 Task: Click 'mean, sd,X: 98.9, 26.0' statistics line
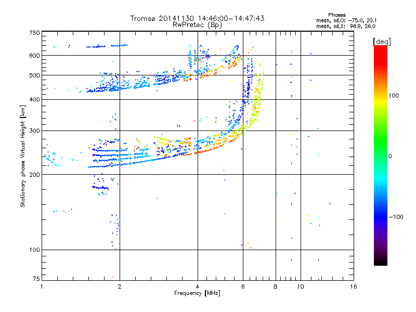coord(346,26)
